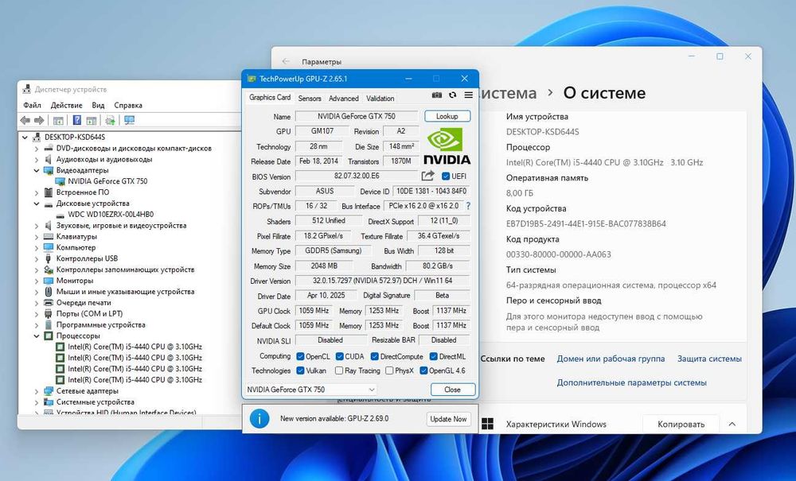Enable the Ray Tracing checkbox

pos(339,370)
